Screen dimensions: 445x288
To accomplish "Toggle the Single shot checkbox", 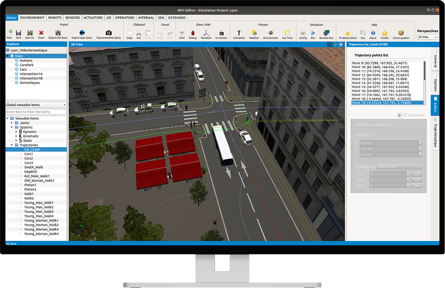I will (406, 115).
